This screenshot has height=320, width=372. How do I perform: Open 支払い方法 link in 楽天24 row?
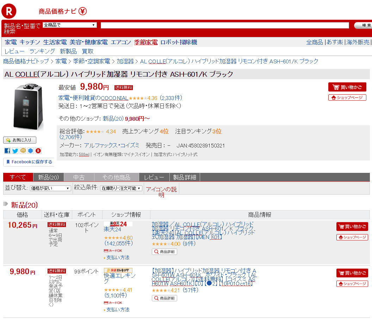pyautogui.click(x=118, y=257)
